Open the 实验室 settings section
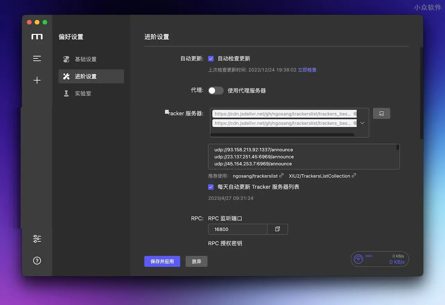Viewport: 445px width, 305px height. (x=83, y=93)
